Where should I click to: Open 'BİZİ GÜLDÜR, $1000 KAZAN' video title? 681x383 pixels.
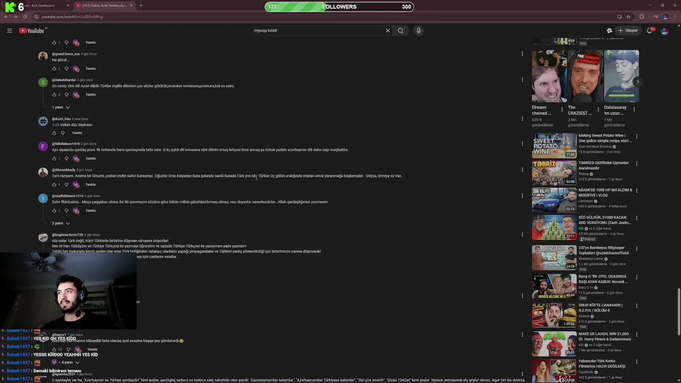pos(605,220)
